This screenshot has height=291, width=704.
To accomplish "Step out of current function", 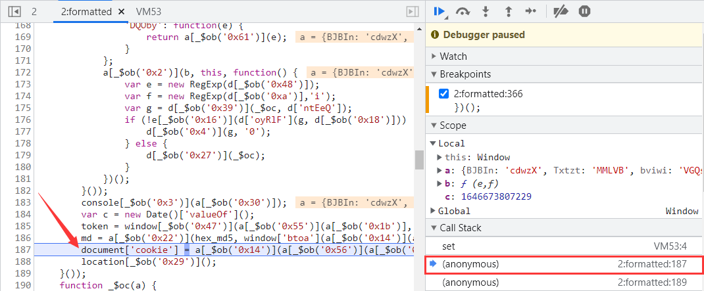I will tap(508, 11).
